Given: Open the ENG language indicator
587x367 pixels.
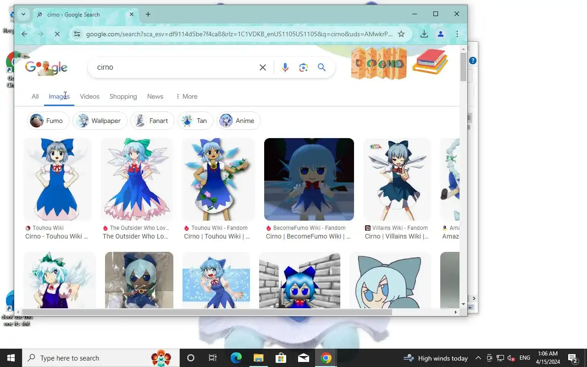Looking at the screenshot, I should 525,358.
